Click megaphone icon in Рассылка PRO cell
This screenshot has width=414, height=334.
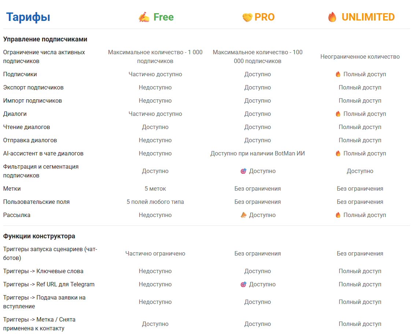pos(244,215)
